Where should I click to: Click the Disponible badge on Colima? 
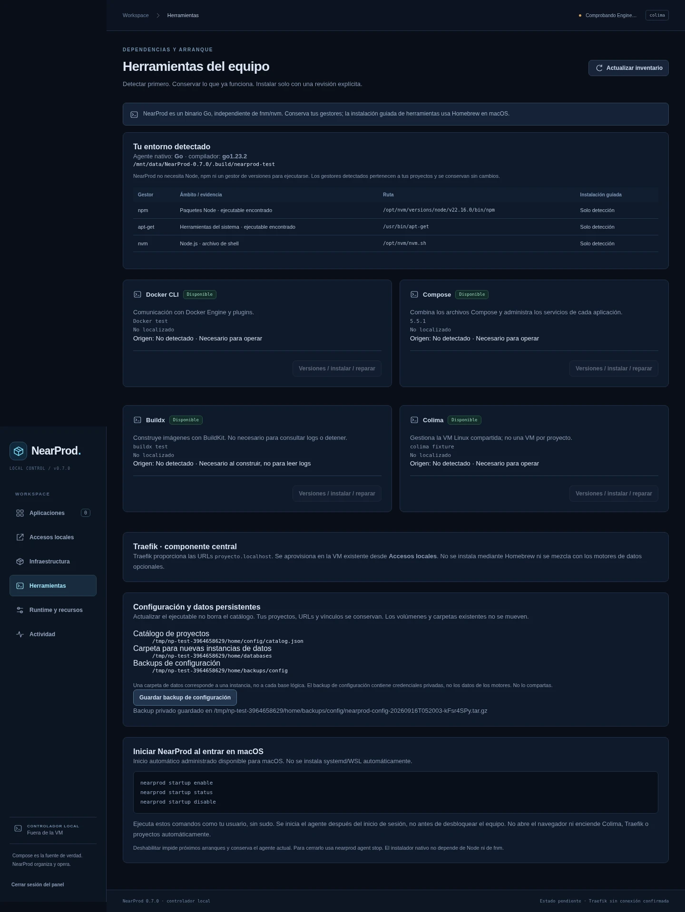pyautogui.click(x=464, y=420)
